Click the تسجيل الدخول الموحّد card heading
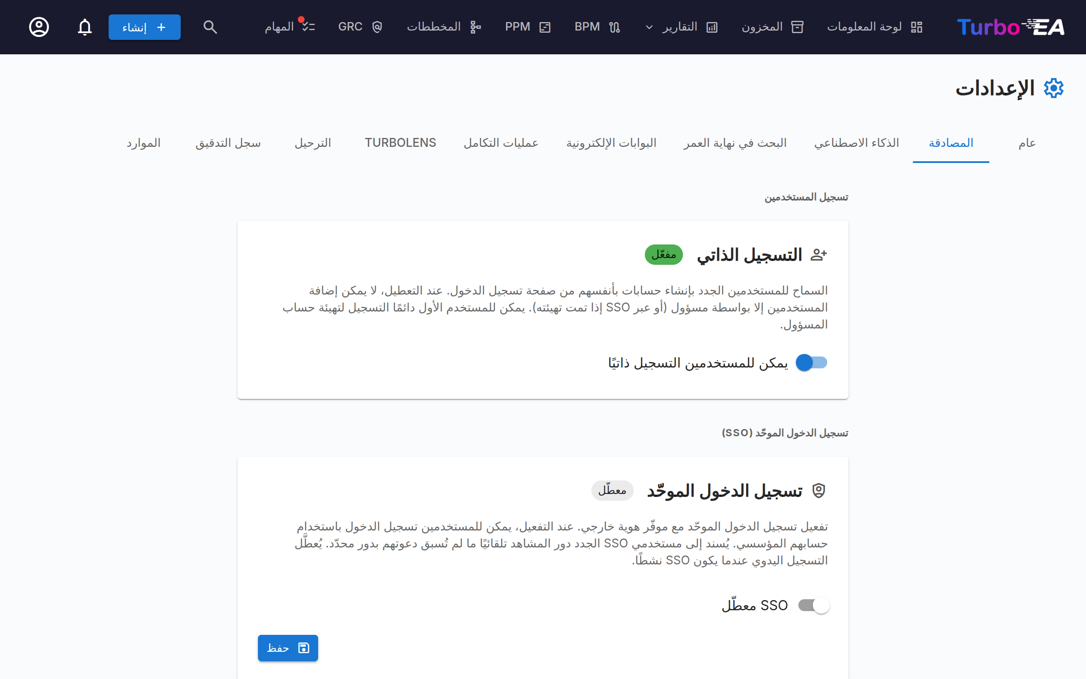Screen dimensions: 1086x679 click(x=724, y=491)
